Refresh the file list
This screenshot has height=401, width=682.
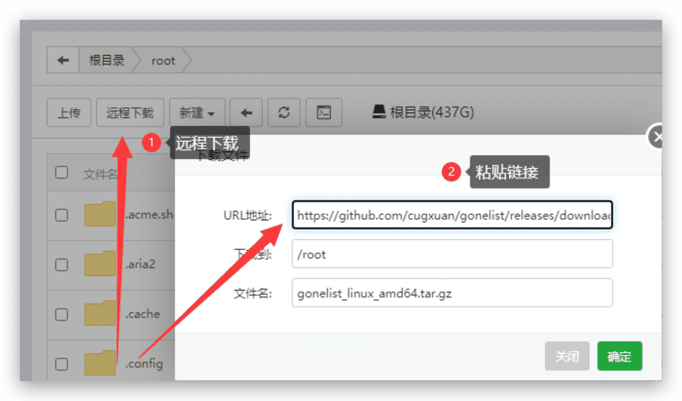coord(284,113)
